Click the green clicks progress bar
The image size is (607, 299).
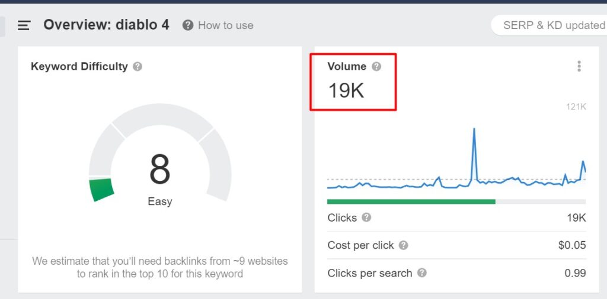click(x=411, y=201)
